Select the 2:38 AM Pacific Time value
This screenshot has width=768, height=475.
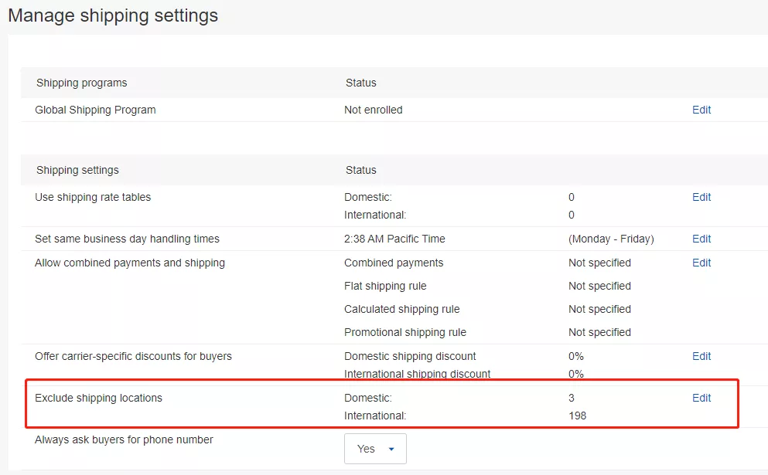tap(394, 239)
